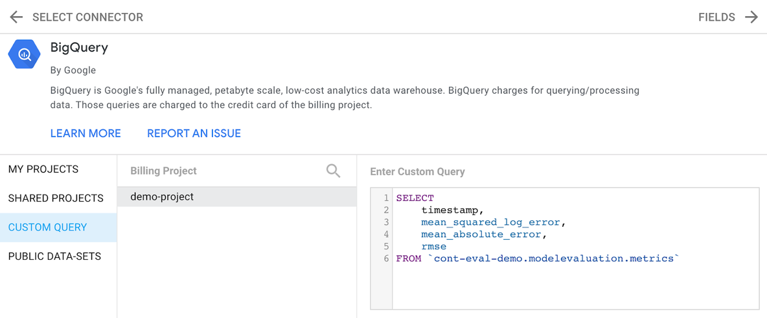Click the Enter Custom Query label

click(417, 172)
